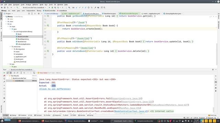
Task: Open the Navigate menu
Action: coord(16,4)
